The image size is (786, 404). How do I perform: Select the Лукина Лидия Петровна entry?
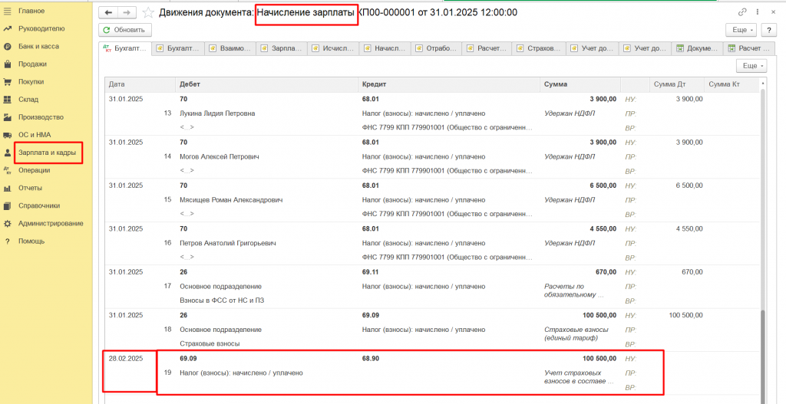point(217,113)
